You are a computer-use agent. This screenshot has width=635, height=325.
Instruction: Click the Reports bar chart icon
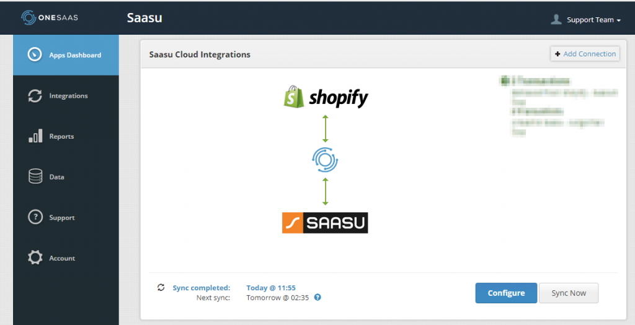pyautogui.click(x=35, y=136)
